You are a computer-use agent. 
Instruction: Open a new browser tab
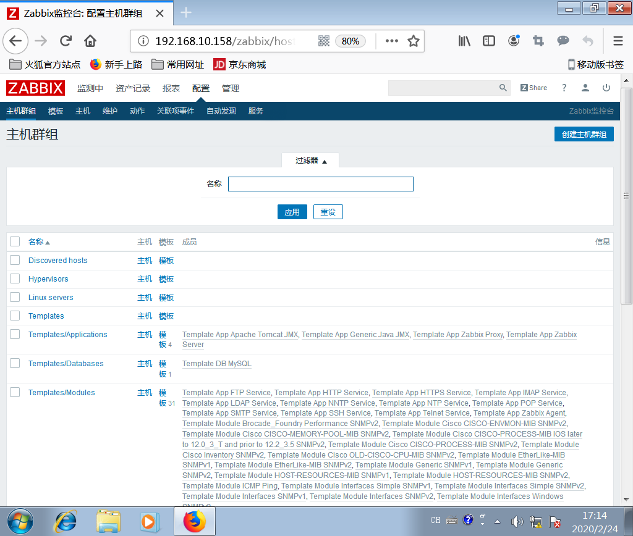pos(185,13)
